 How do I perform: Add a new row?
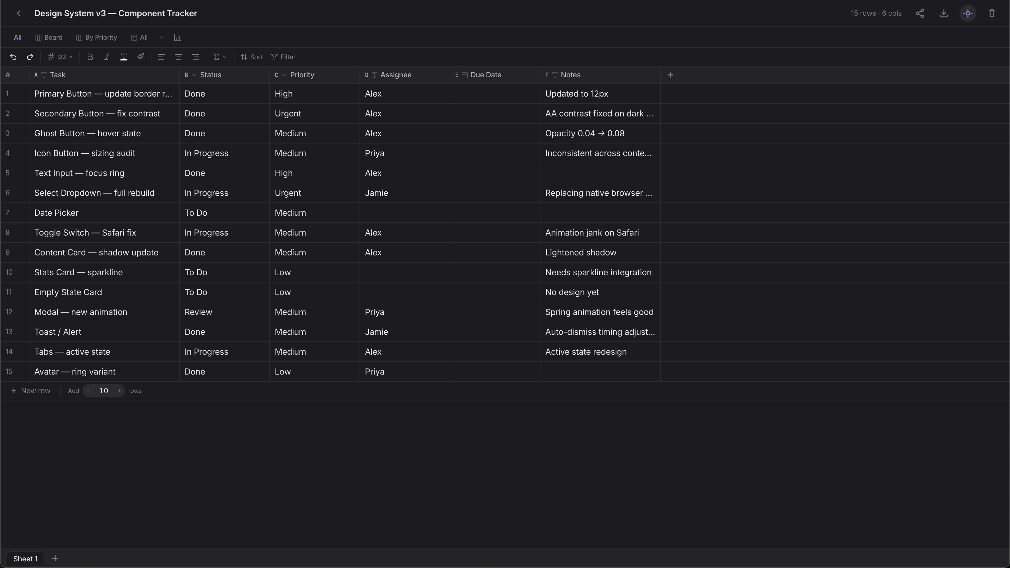31,390
